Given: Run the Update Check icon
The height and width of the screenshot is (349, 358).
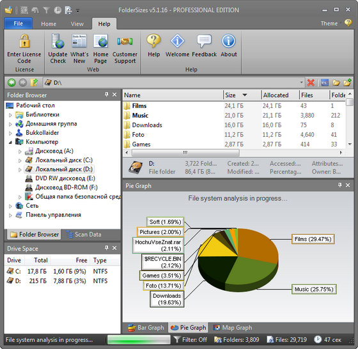Looking at the screenshot, I should (58, 41).
